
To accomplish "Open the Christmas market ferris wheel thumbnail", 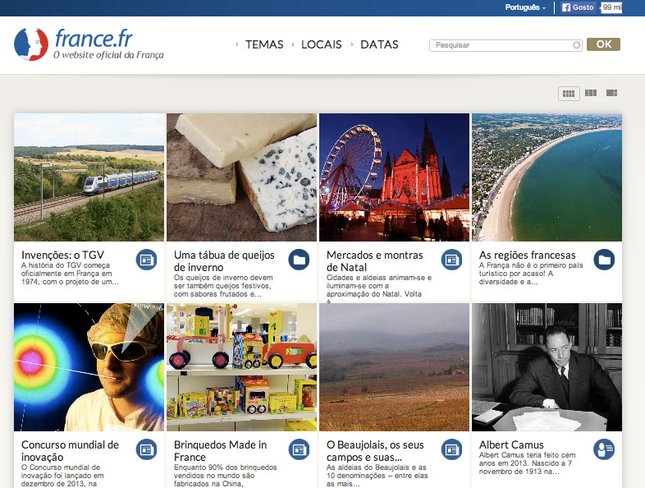I will pyautogui.click(x=394, y=177).
